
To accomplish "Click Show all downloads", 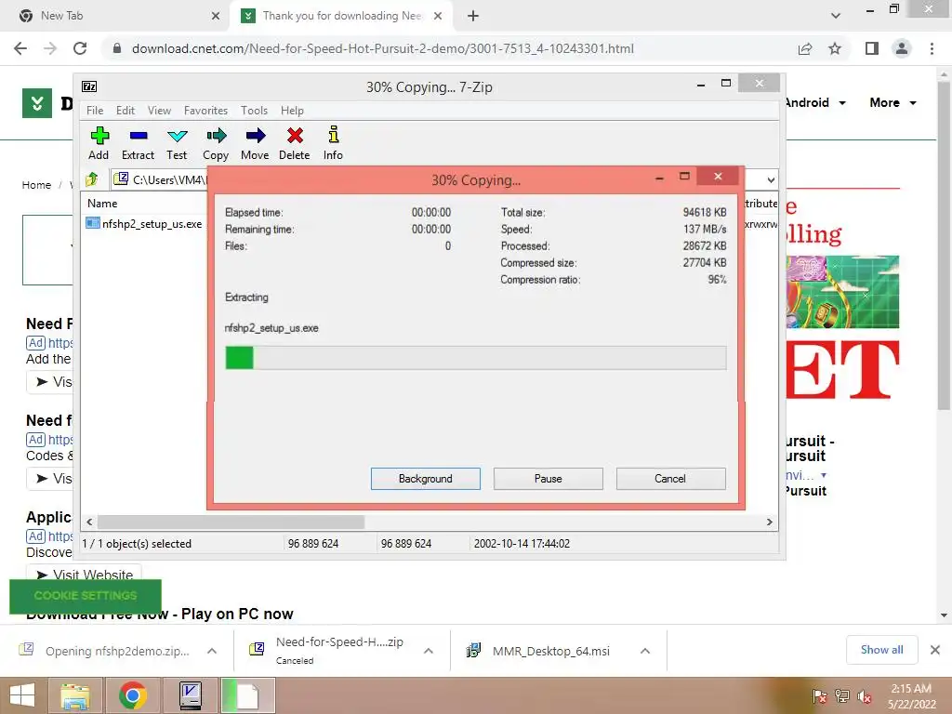I will pyautogui.click(x=881, y=650).
